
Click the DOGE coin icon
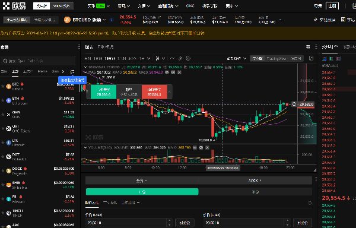click(9, 171)
